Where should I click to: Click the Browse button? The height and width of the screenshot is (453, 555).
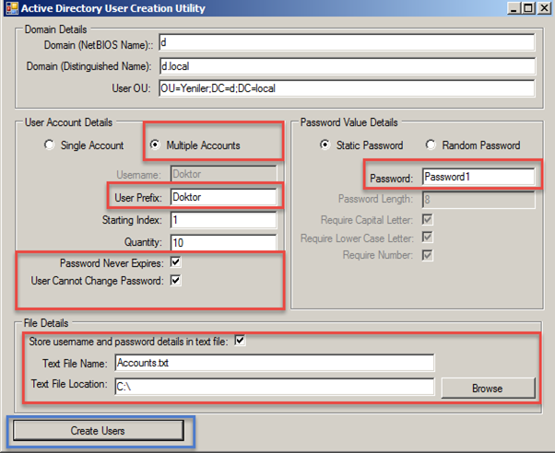[x=488, y=388]
